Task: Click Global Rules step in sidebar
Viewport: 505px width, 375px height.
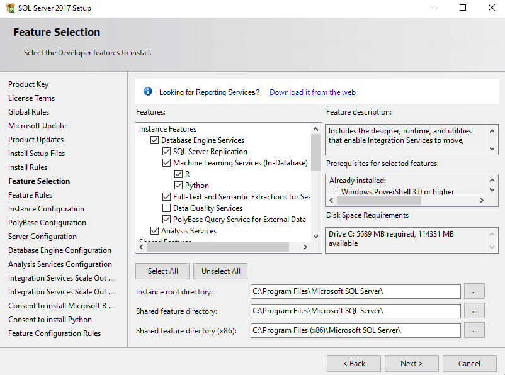Action: coord(29,112)
